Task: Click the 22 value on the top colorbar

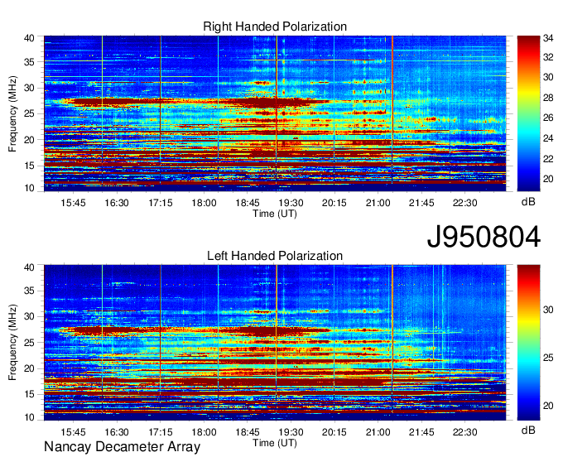Action: click(x=548, y=159)
